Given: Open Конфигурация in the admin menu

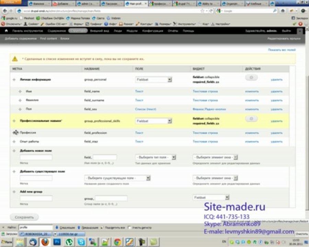Looking at the screenshot, I should [x=153, y=31].
